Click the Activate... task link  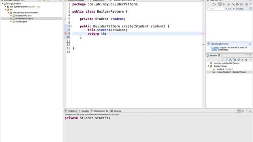240,9
